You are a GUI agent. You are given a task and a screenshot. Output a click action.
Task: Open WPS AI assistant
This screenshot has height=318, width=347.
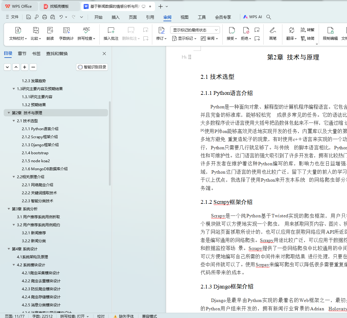[253, 17]
